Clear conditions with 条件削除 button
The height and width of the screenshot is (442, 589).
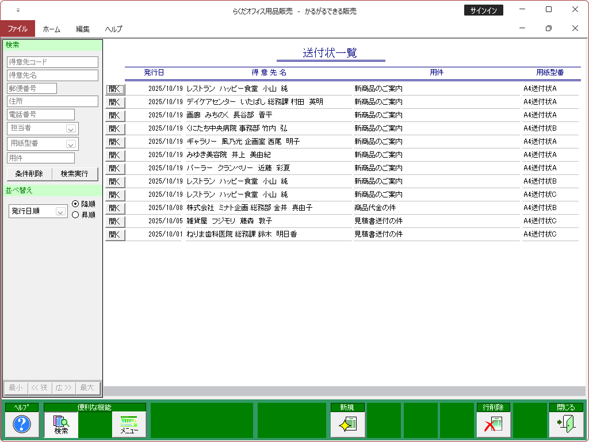29,174
